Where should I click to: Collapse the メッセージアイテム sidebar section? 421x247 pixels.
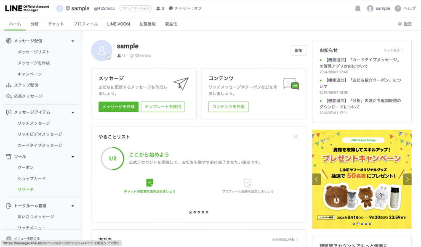72,112
